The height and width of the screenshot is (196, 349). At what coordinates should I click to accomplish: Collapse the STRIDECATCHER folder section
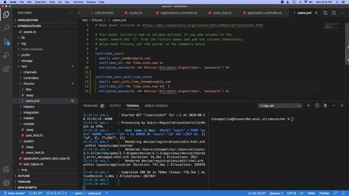coord(45,26)
